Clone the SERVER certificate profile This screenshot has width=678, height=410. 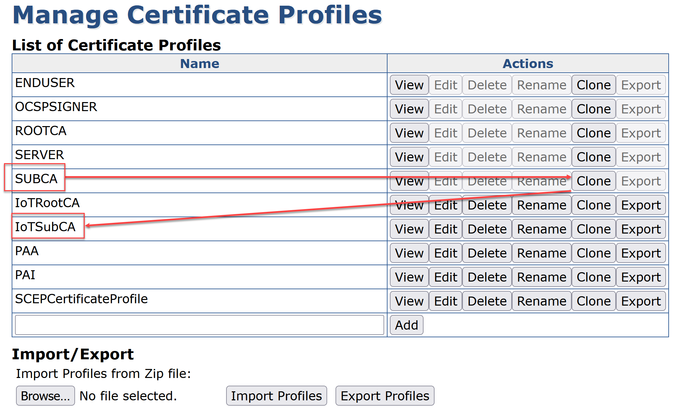(x=593, y=157)
